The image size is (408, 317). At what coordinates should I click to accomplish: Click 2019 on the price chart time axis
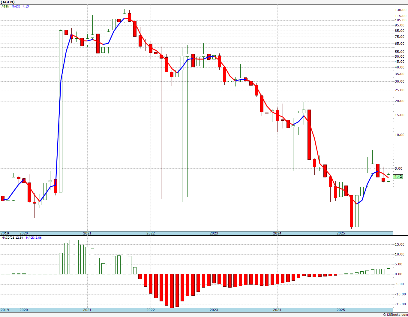tap(4, 233)
